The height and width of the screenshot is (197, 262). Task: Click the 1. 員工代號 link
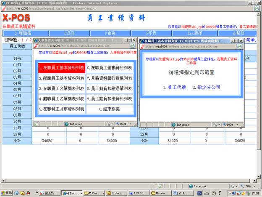tap(174, 88)
